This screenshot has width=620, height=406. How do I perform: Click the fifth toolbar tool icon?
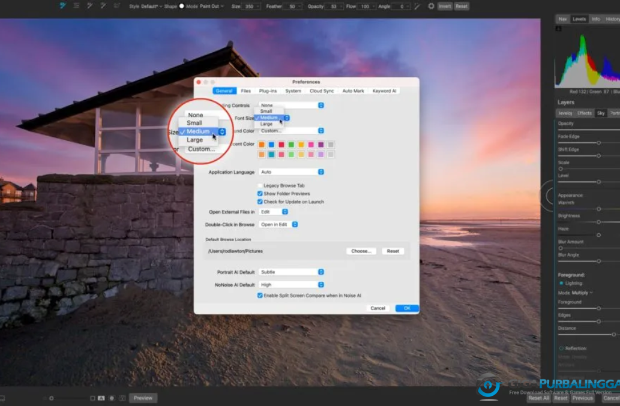point(116,6)
